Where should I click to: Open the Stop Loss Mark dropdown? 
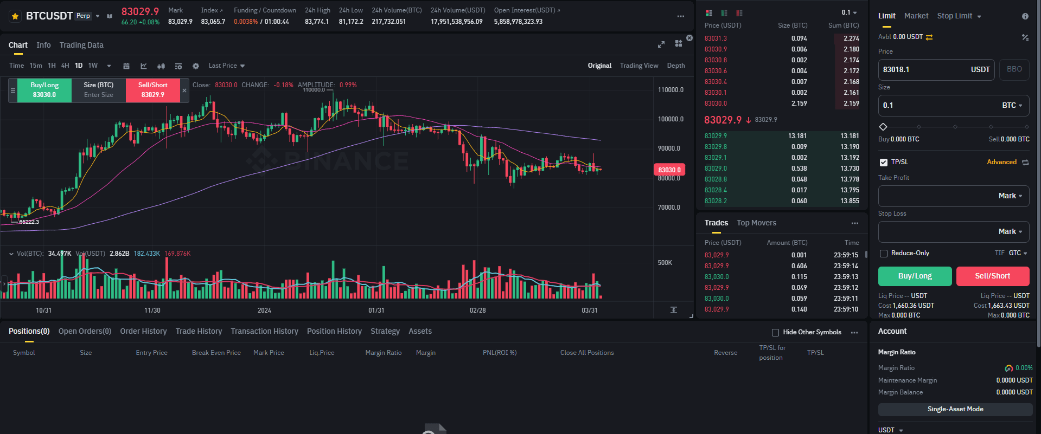[1011, 232]
